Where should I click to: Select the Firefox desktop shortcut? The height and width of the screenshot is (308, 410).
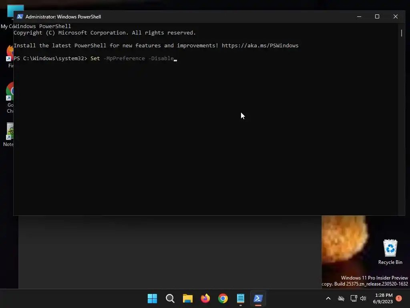[x=10, y=56]
